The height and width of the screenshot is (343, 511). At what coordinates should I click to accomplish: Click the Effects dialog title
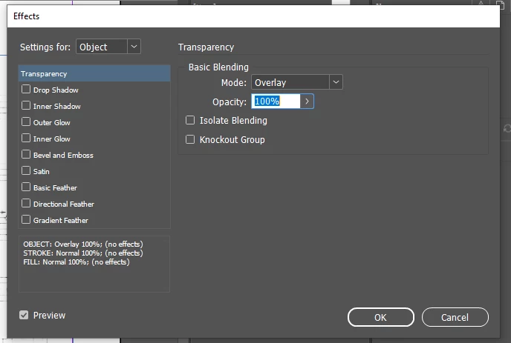(x=27, y=16)
